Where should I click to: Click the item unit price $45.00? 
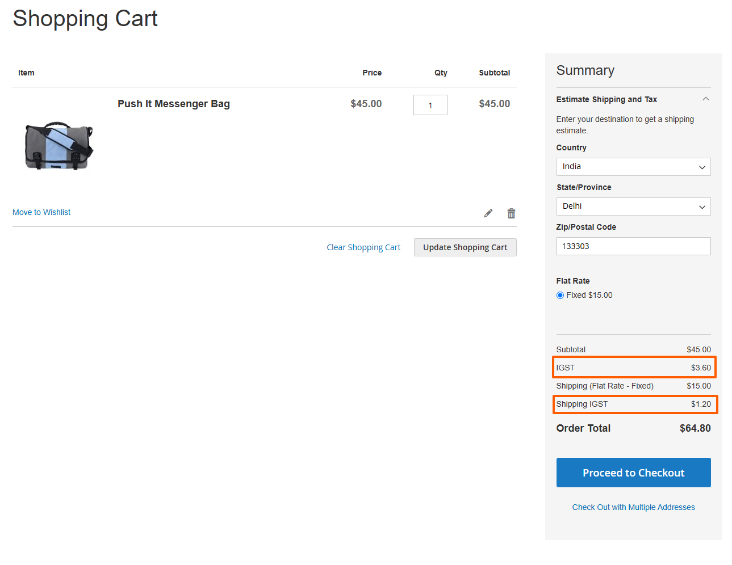point(366,104)
